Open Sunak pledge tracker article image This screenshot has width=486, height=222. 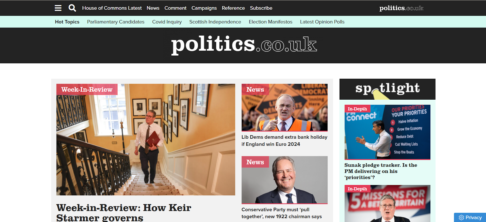pyautogui.click(x=387, y=132)
